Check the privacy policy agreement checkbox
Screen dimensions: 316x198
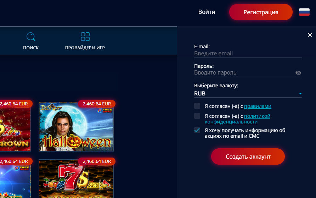click(197, 116)
